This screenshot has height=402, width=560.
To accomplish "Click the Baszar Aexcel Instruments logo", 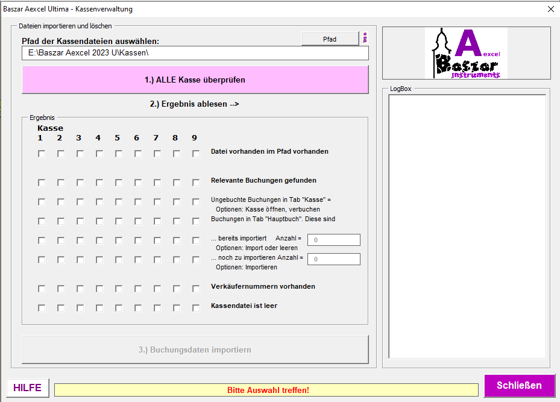I will tap(466, 53).
